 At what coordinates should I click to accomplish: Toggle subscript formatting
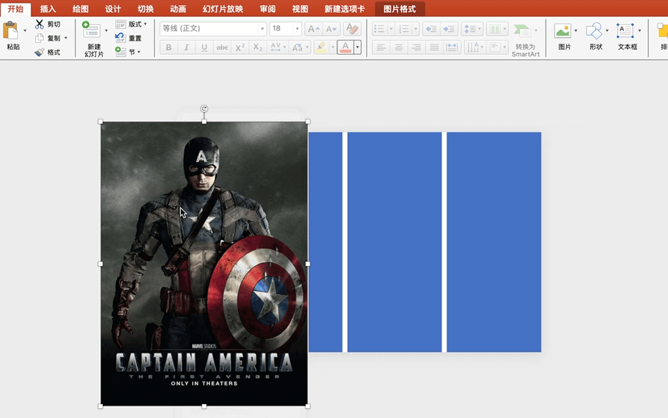point(257,47)
